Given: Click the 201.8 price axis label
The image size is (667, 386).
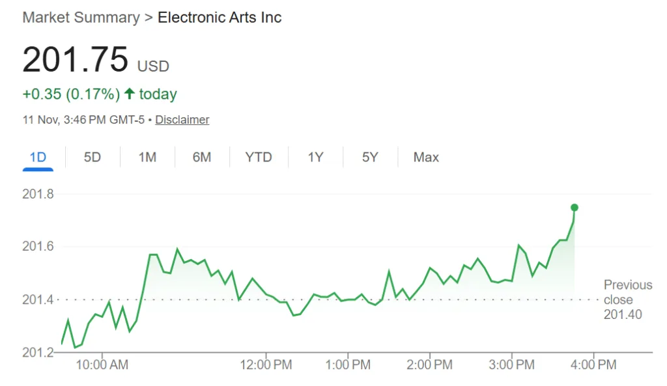Looking at the screenshot, I should point(38,194).
